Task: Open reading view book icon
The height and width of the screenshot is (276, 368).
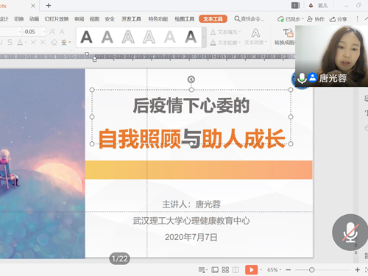Action: [236, 270]
